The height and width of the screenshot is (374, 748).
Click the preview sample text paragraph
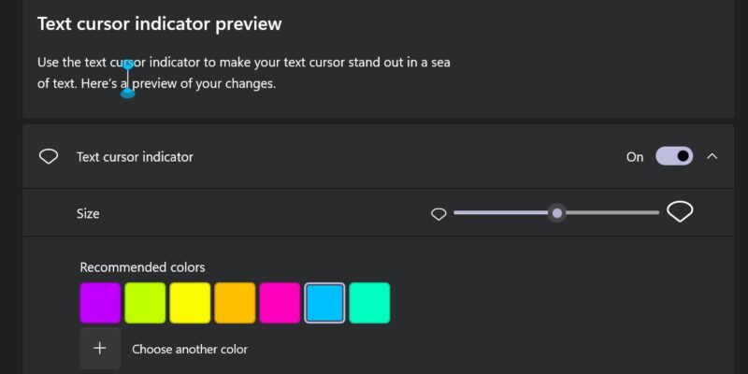click(244, 73)
